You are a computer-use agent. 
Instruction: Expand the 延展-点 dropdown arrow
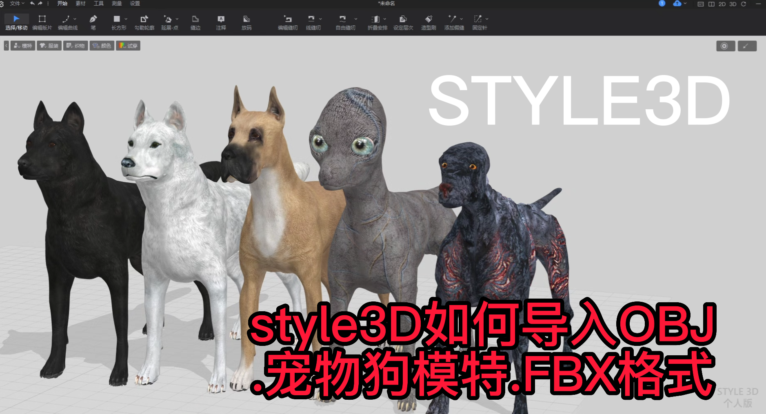(x=177, y=19)
